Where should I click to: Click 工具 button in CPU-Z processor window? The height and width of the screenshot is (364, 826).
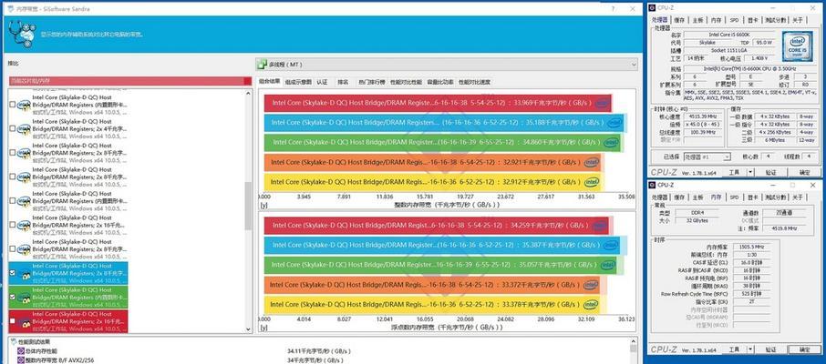[x=734, y=173]
